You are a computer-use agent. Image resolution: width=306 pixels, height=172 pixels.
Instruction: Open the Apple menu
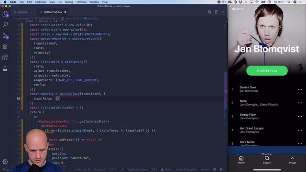5,2
